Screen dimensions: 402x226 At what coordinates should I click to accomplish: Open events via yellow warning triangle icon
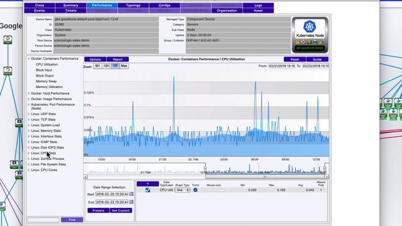click(x=298, y=42)
